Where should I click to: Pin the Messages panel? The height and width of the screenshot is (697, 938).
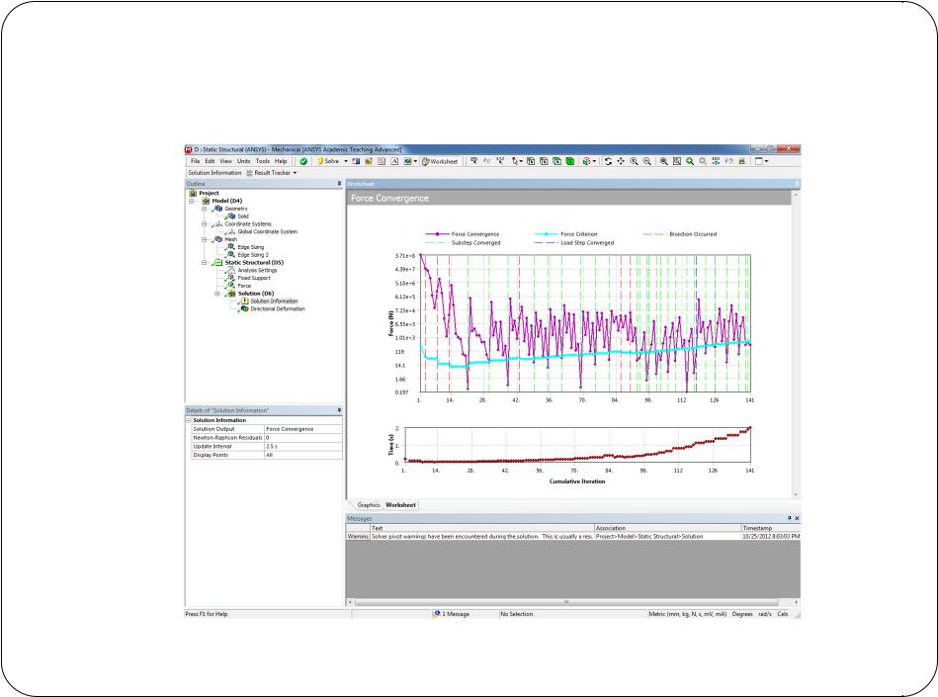coord(789,518)
